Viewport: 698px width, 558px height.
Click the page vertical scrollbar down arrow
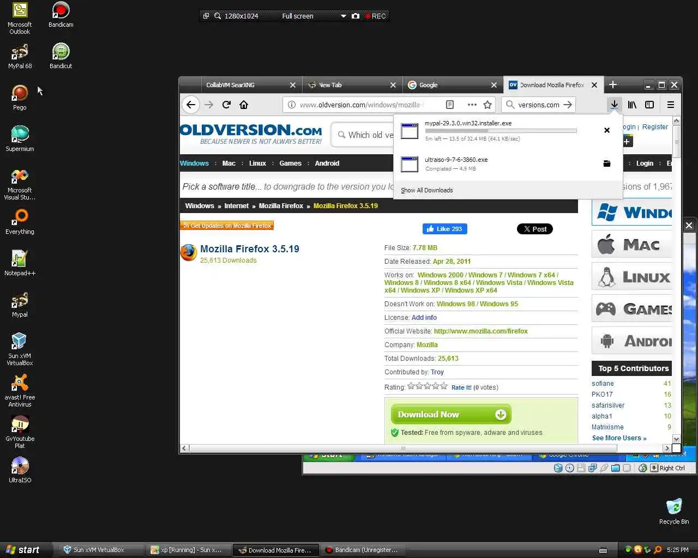676,439
